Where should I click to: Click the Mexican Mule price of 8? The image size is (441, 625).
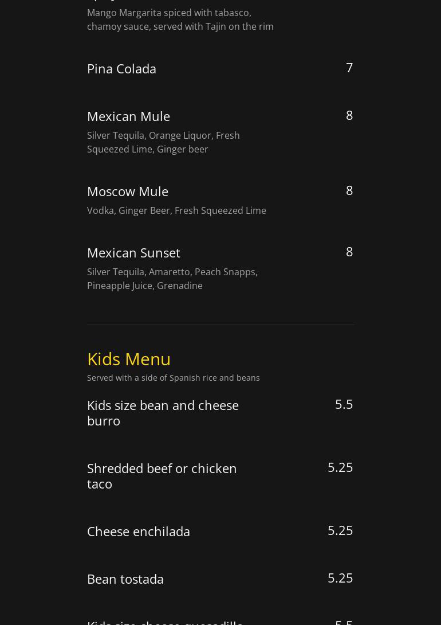click(x=349, y=115)
